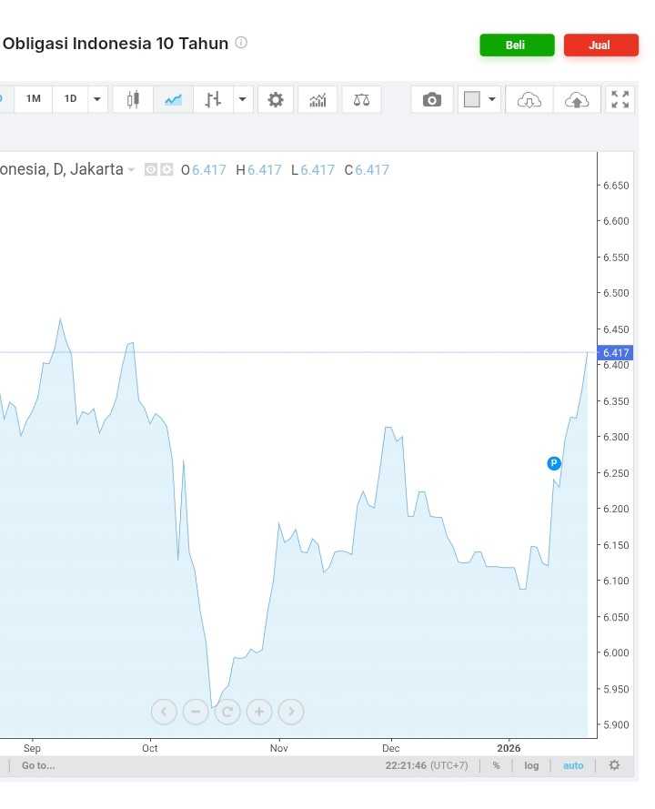Expand the timeframe dropdown arrow
The image size is (655, 809).
coord(97,98)
